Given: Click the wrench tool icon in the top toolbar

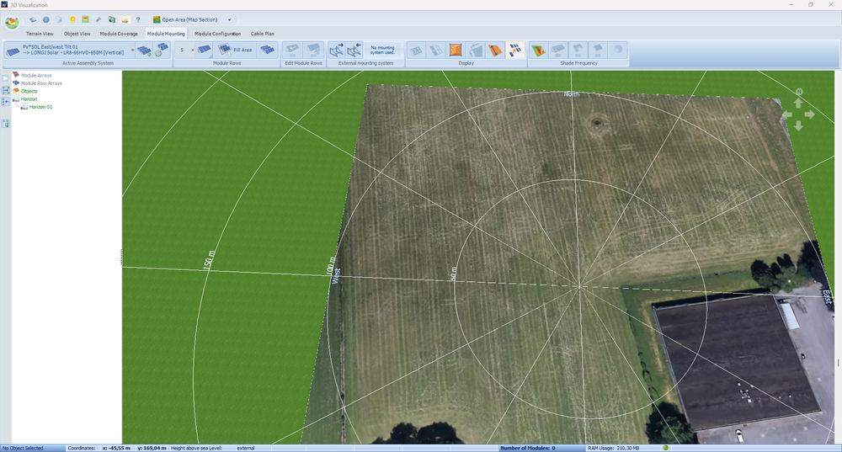Looking at the screenshot, I should pyautogui.click(x=99, y=19).
